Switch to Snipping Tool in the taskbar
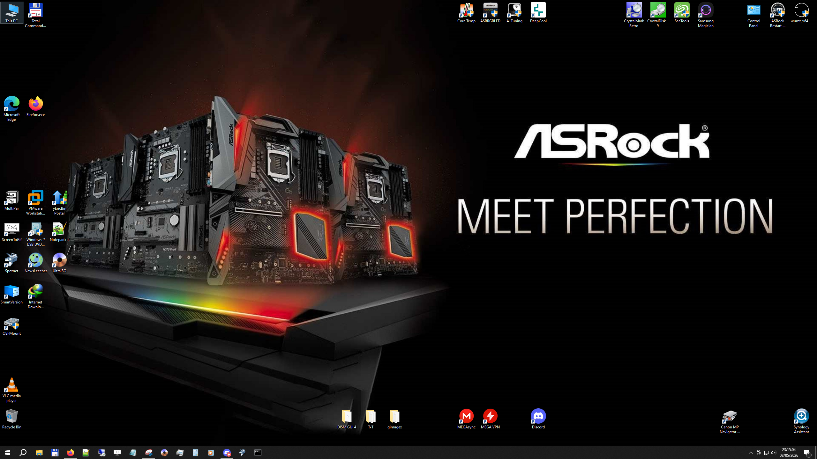The image size is (817, 459). [148, 453]
